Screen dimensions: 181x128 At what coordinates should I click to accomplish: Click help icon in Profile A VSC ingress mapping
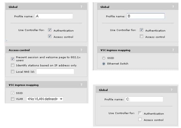(81, 85)
